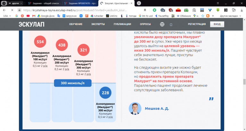View site security lock info
The width and height of the screenshot is (246, 131).
(x=19, y=10)
